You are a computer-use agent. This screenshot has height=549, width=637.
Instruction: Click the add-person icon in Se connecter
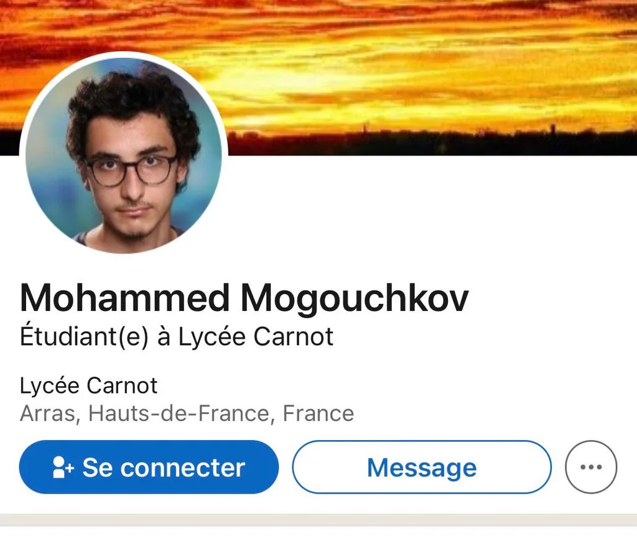point(63,467)
